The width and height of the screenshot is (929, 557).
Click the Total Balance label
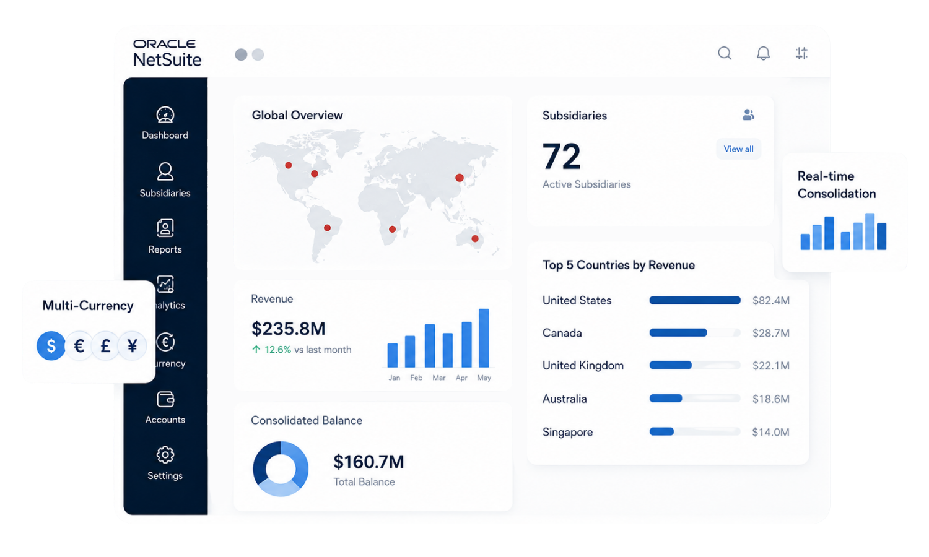tap(364, 482)
